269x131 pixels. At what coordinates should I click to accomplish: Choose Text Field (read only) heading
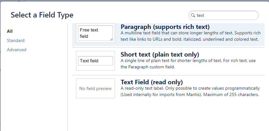152,82
